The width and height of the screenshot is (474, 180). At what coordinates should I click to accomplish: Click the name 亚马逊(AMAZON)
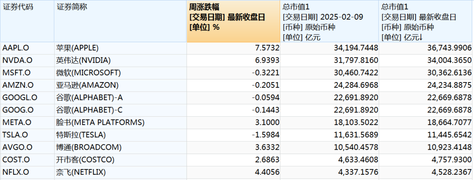click(87, 85)
